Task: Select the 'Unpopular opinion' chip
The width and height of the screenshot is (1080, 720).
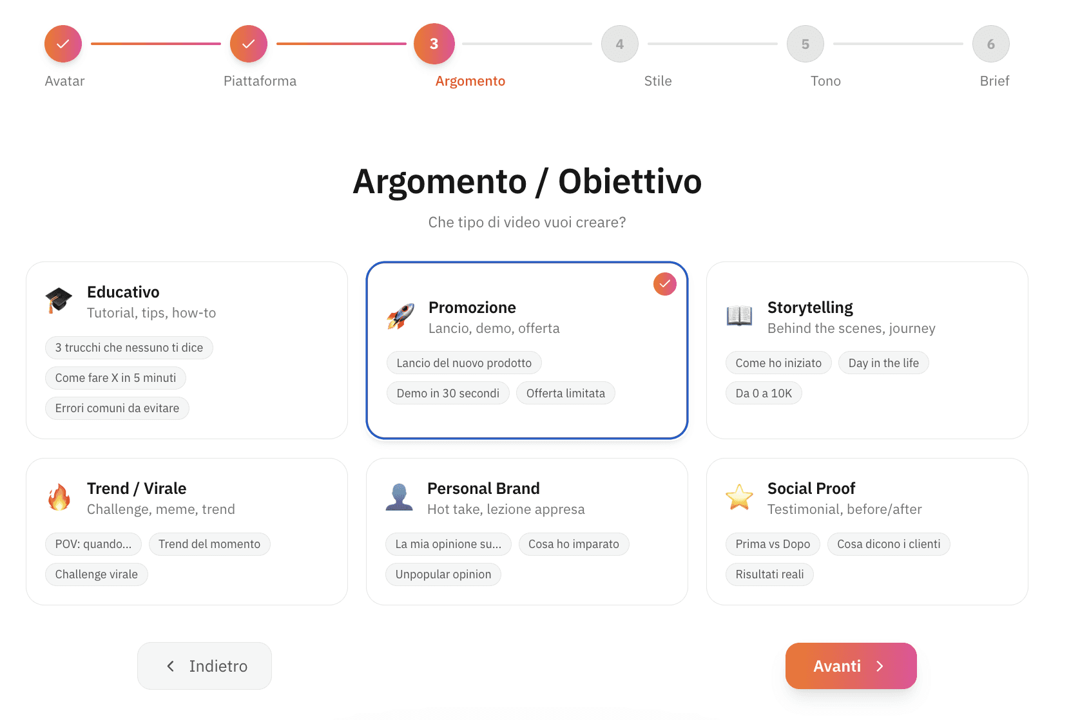Action: tap(443, 574)
